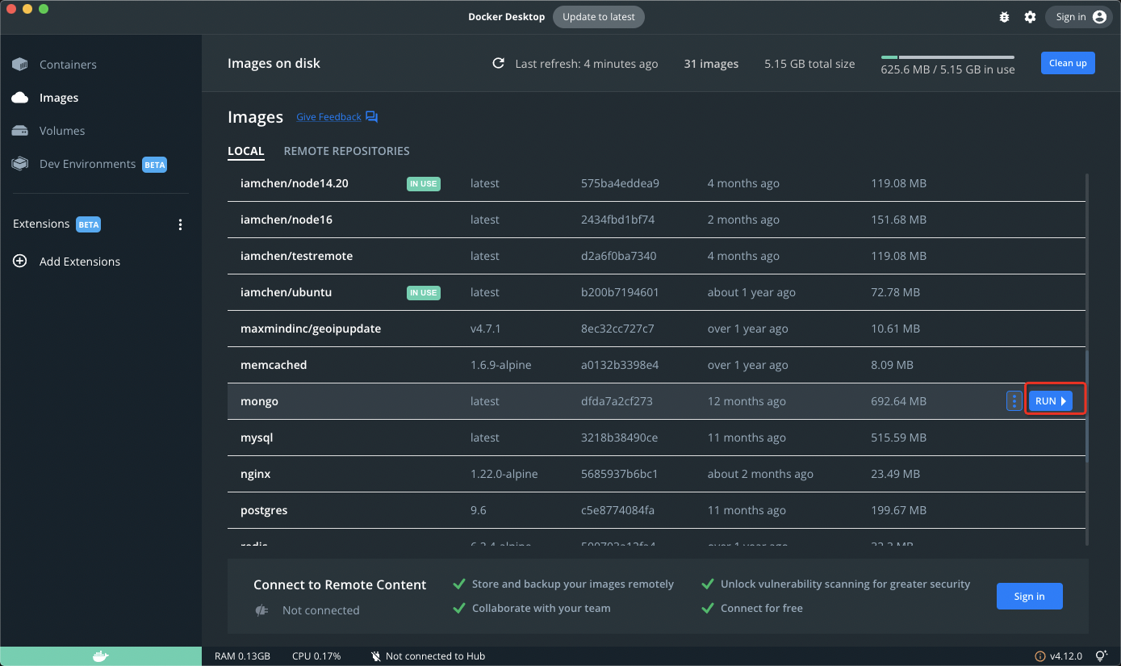Select the iamchen/node16 image row

tap(656, 220)
